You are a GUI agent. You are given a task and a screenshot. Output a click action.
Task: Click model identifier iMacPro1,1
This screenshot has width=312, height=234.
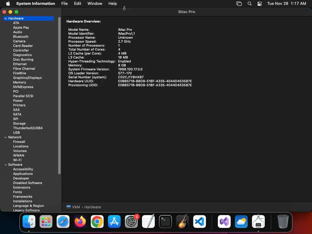126,34
